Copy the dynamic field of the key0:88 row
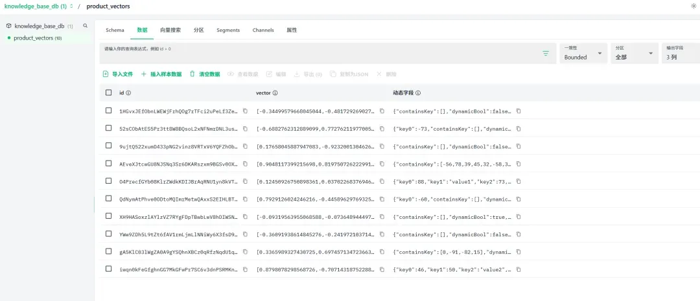Viewport: 700px width, 301px height. [518, 181]
